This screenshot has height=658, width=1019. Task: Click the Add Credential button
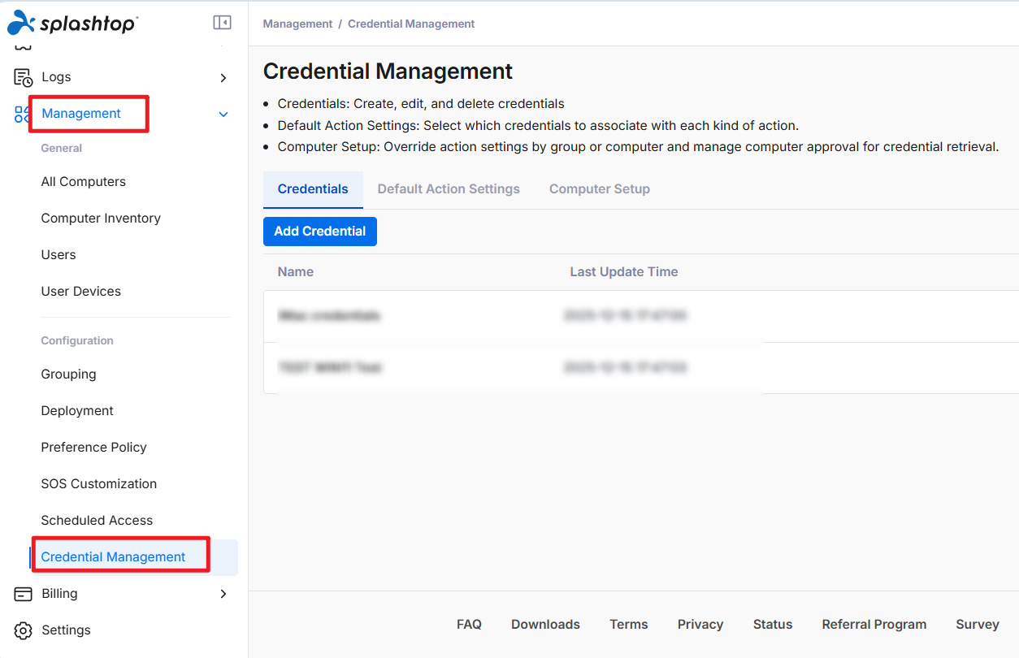(x=320, y=232)
